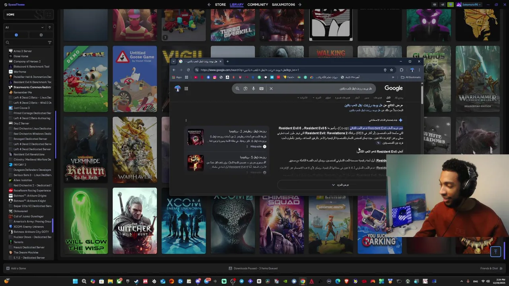
Task: Open the LIBRARY menu in Steam
Action: pyautogui.click(x=237, y=5)
